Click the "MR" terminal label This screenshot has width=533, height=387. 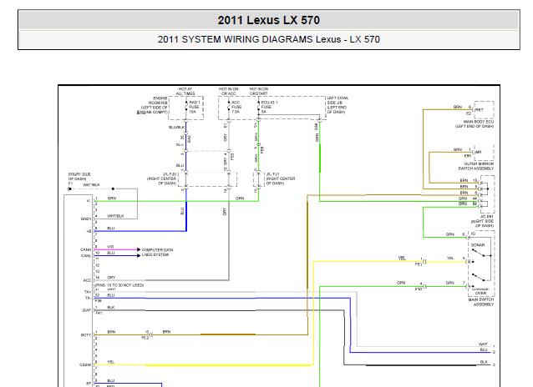coord(479,152)
